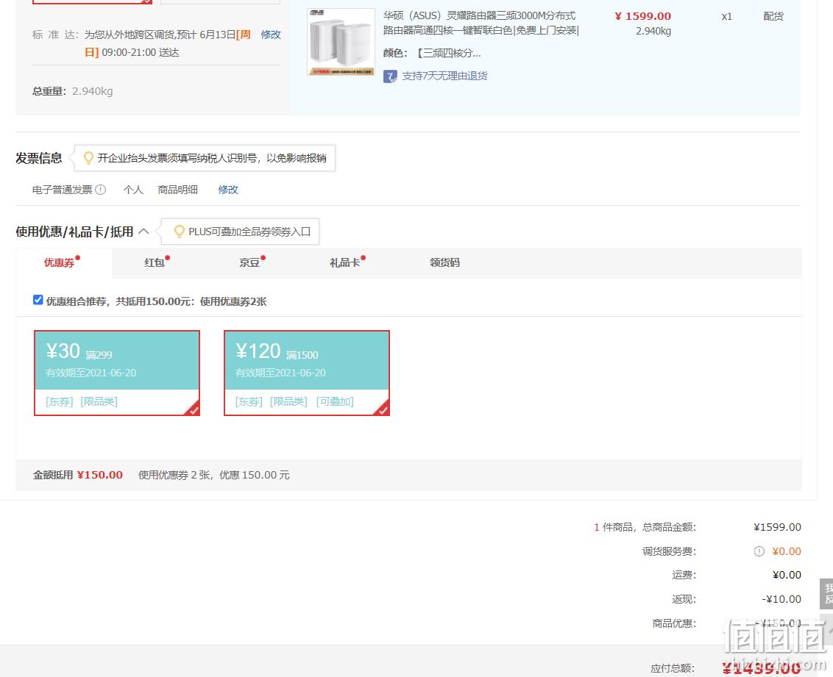This screenshot has height=677, width=833.
Task: Click the info icon beside 调货服务费
Action: tap(759, 551)
